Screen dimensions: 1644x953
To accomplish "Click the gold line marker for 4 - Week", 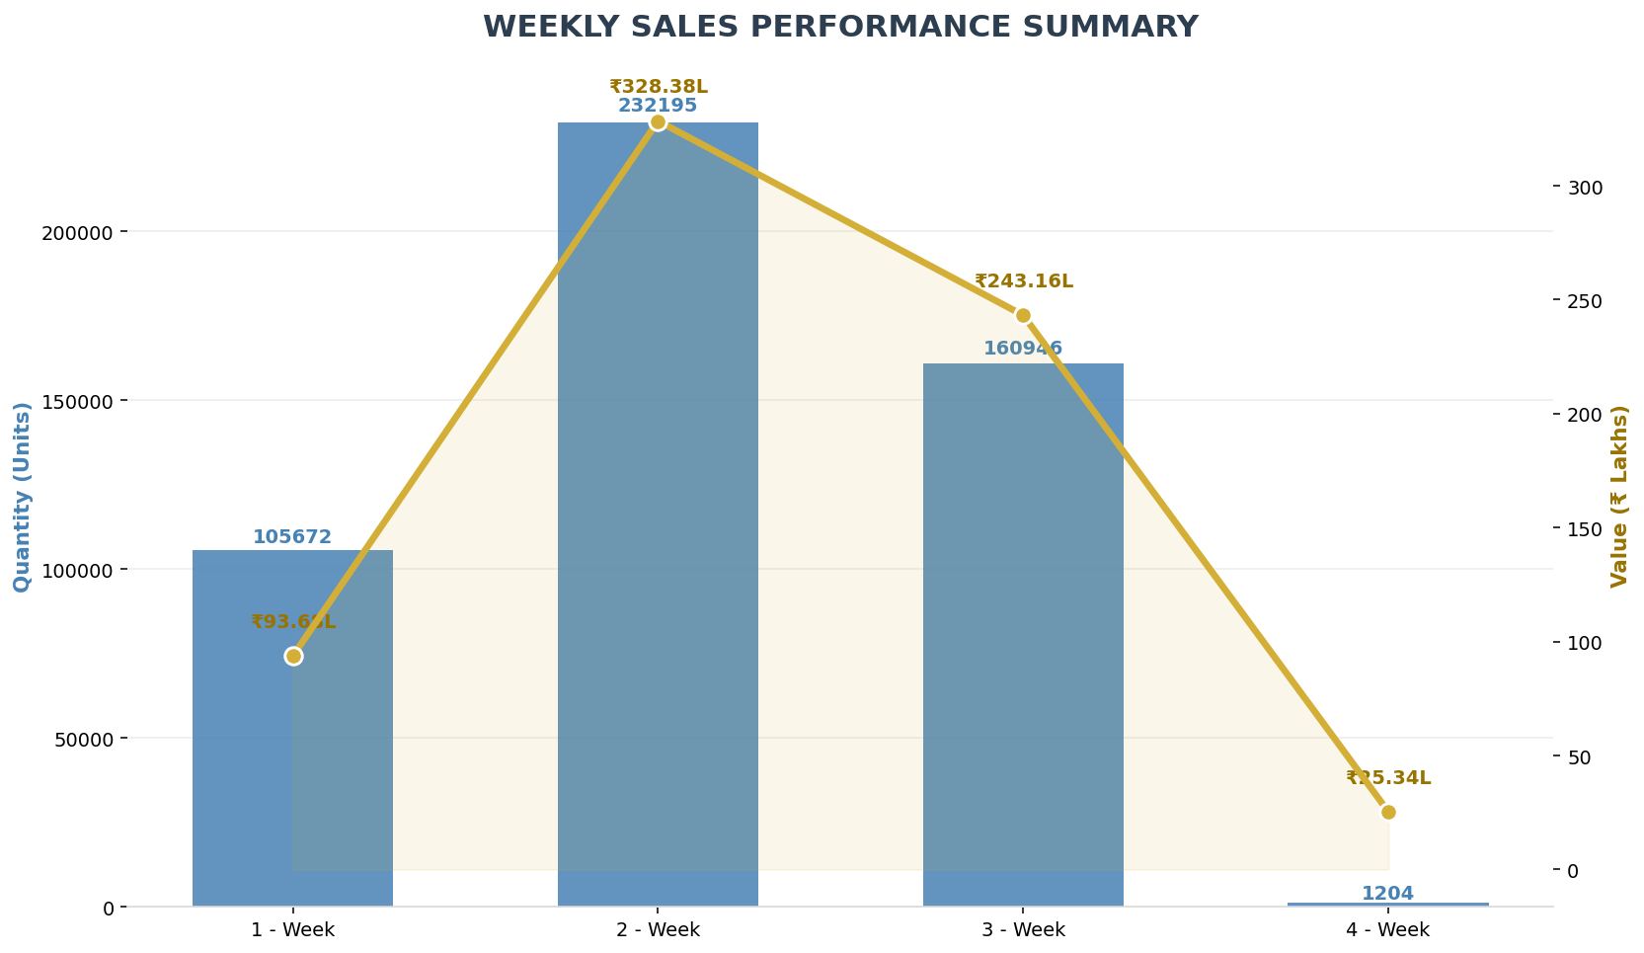I will tap(1388, 812).
